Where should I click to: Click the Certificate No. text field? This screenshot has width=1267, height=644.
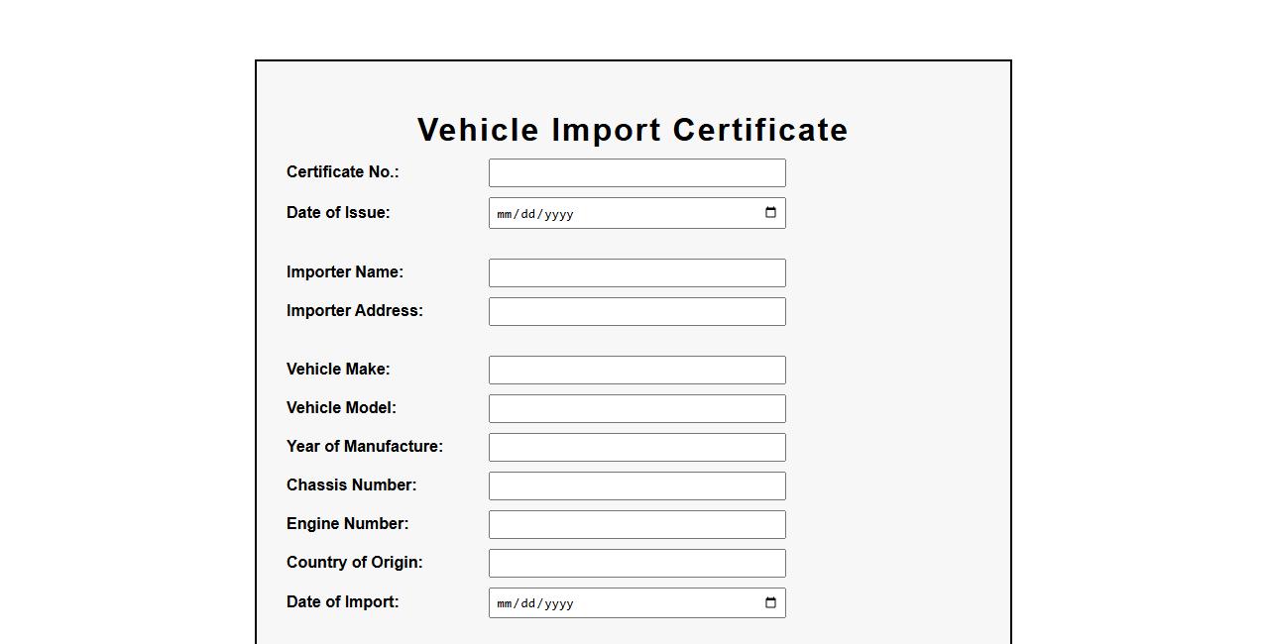point(636,172)
